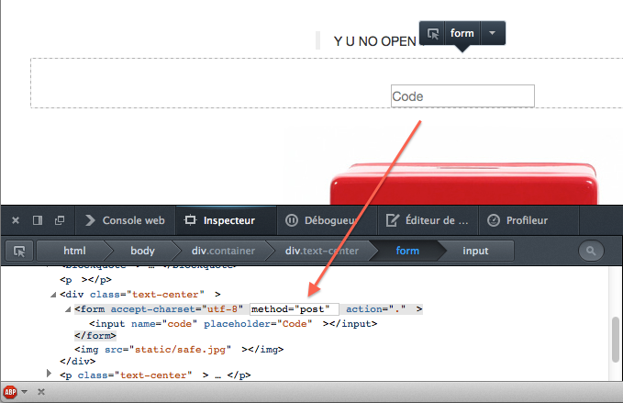Click the markup view vertical scrollbar

616,340
